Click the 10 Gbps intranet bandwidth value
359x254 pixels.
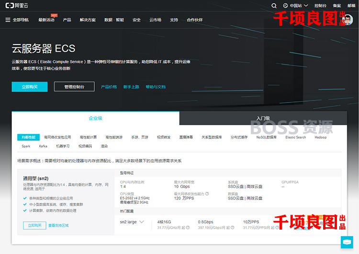coord(182,187)
